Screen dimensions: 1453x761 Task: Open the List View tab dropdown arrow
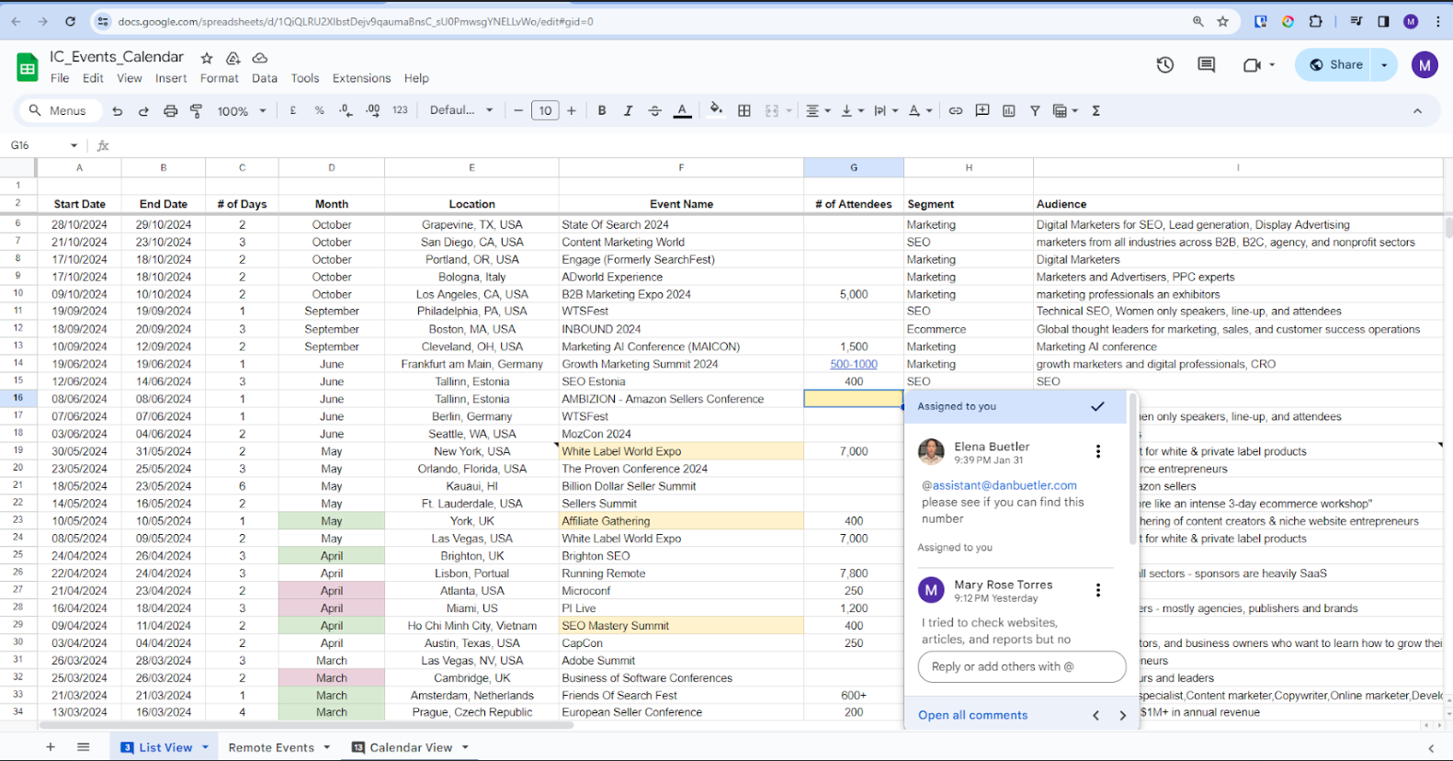(205, 747)
